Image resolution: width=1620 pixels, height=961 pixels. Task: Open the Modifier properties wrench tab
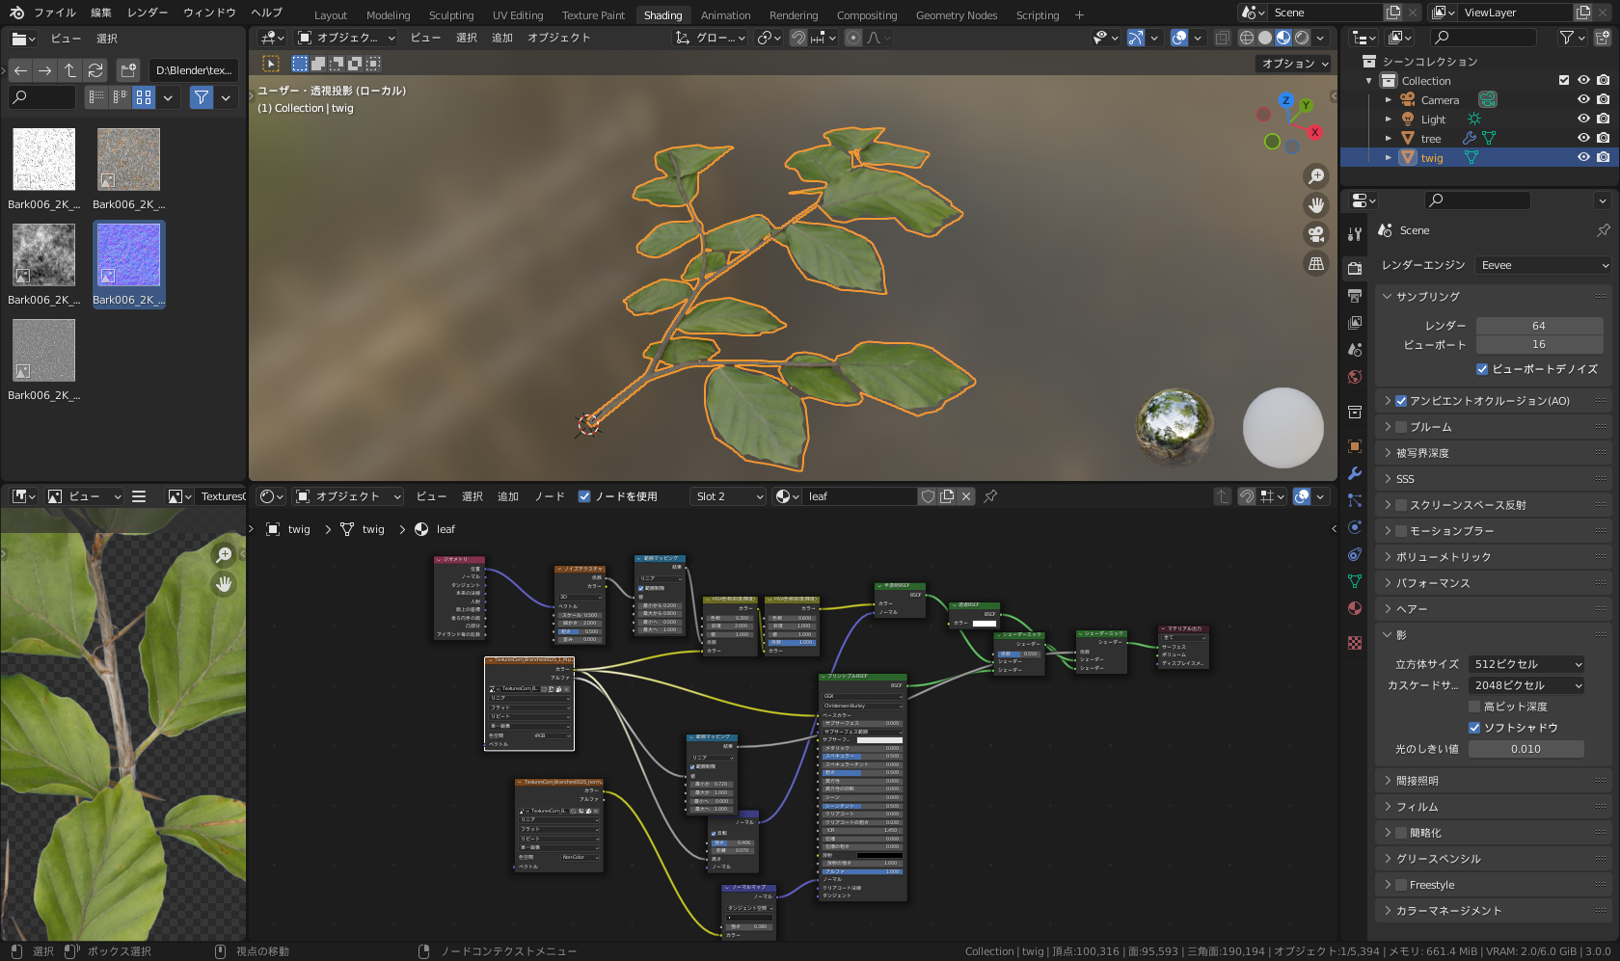pyautogui.click(x=1355, y=473)
